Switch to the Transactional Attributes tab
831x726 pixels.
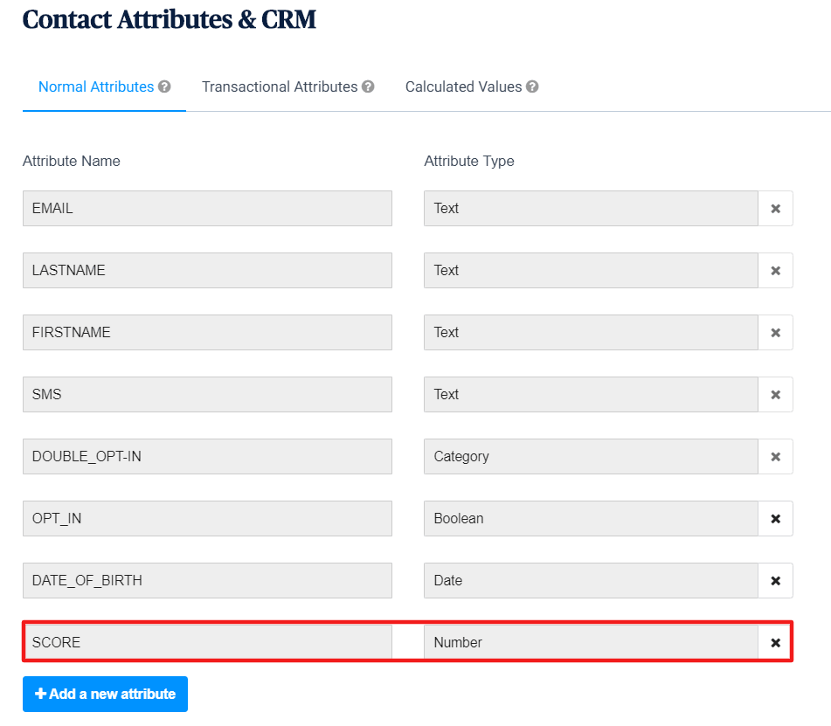point(280,87)
